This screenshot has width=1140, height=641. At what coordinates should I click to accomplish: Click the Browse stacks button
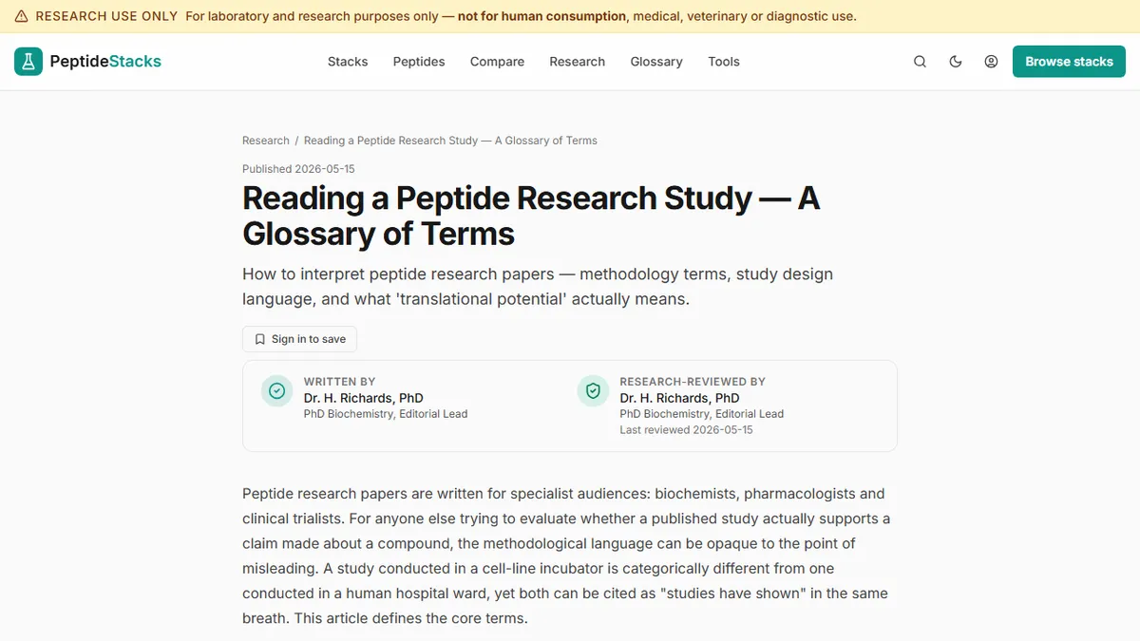(x=1069, y=62)
